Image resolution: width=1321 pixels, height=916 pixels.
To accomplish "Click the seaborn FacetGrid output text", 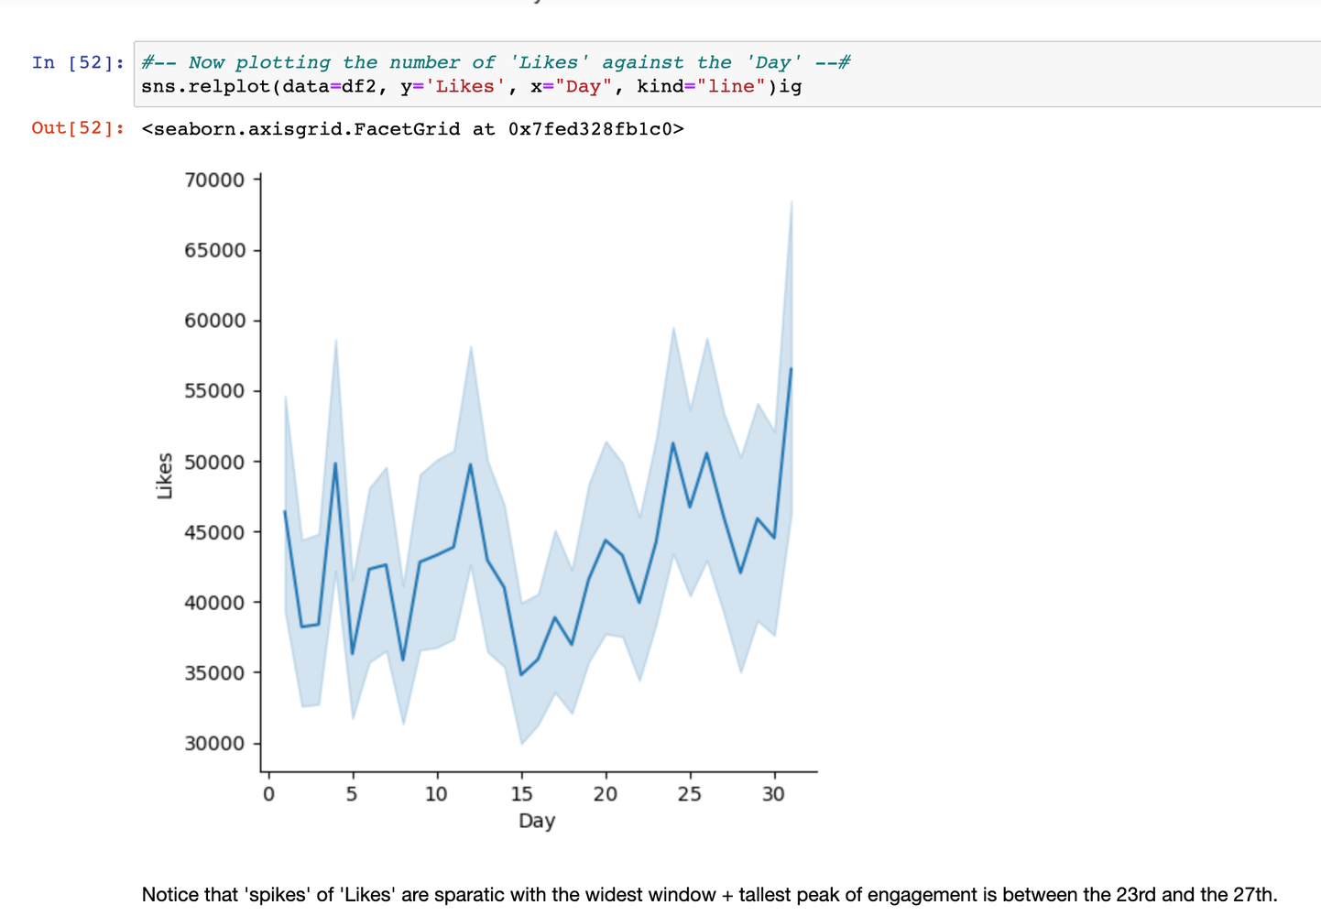I will pos(412,129).
